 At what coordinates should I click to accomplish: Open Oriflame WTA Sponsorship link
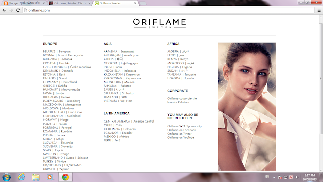tap(184, 126)
